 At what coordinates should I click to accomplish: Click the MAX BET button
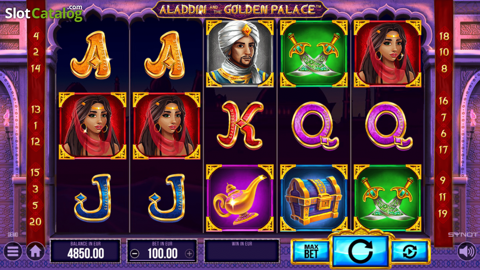(311, 251)
